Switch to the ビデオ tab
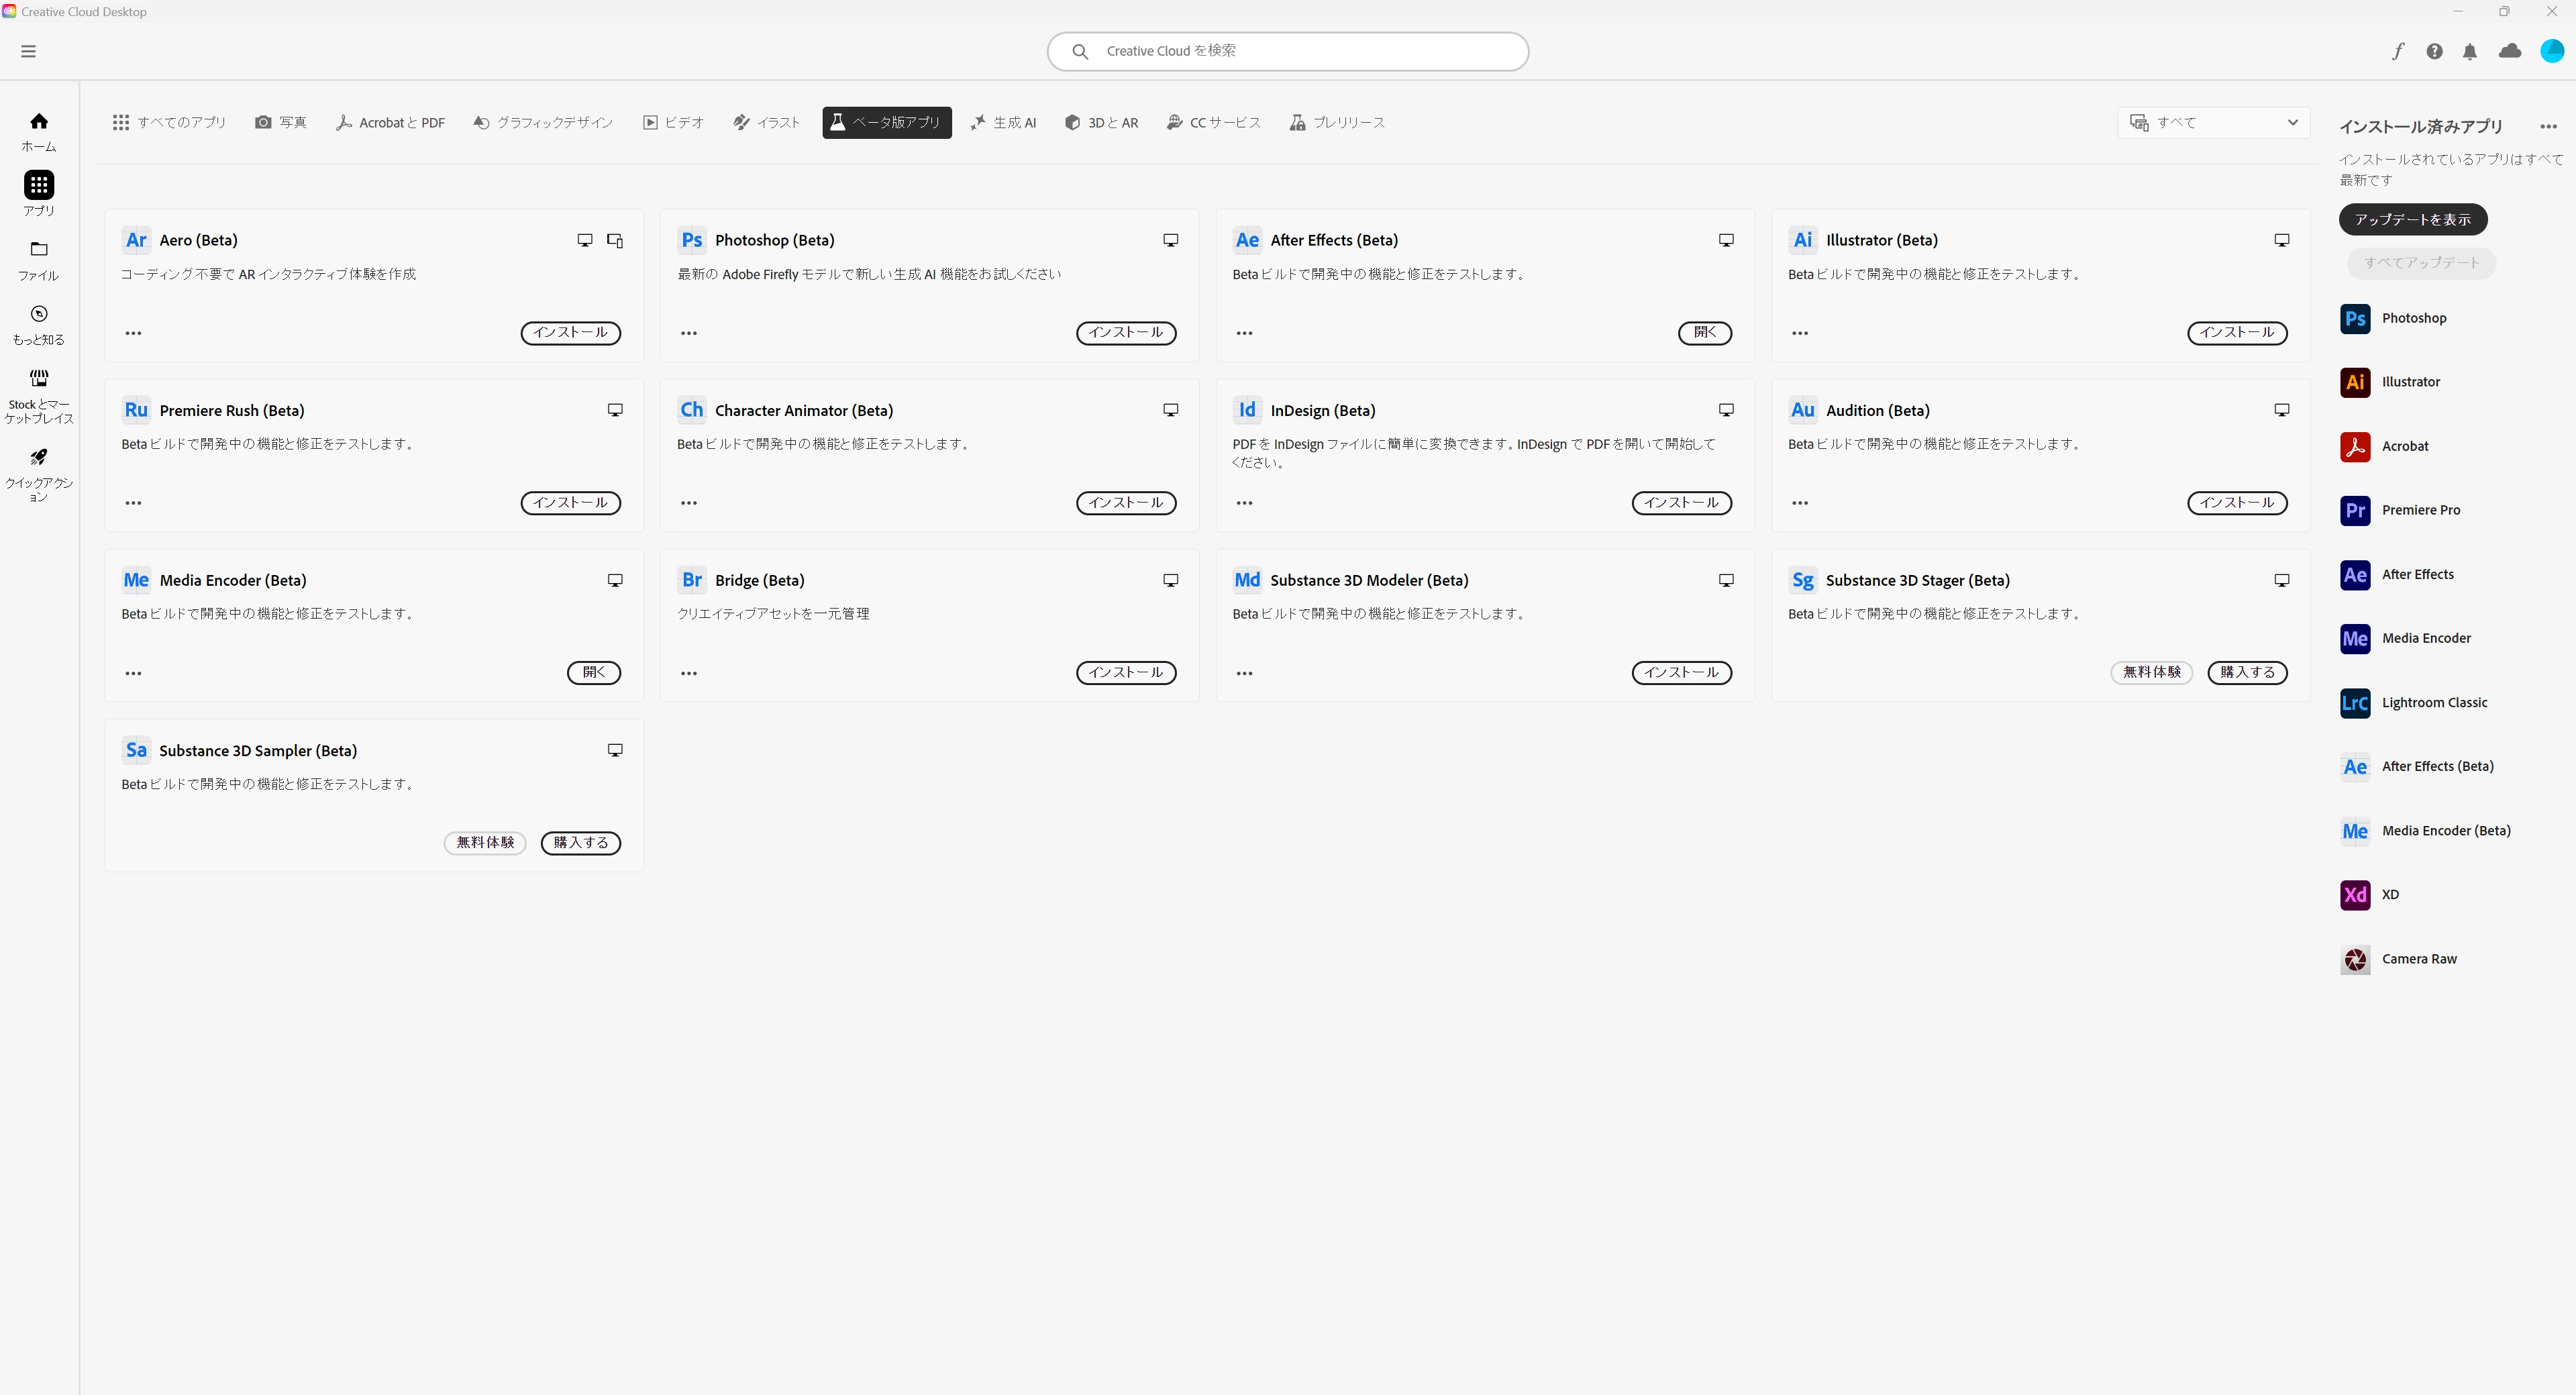 coord(673,122)
